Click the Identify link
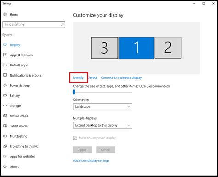This screenshot has width=218, height=177. pyautogui.click(x=78, y=77)
